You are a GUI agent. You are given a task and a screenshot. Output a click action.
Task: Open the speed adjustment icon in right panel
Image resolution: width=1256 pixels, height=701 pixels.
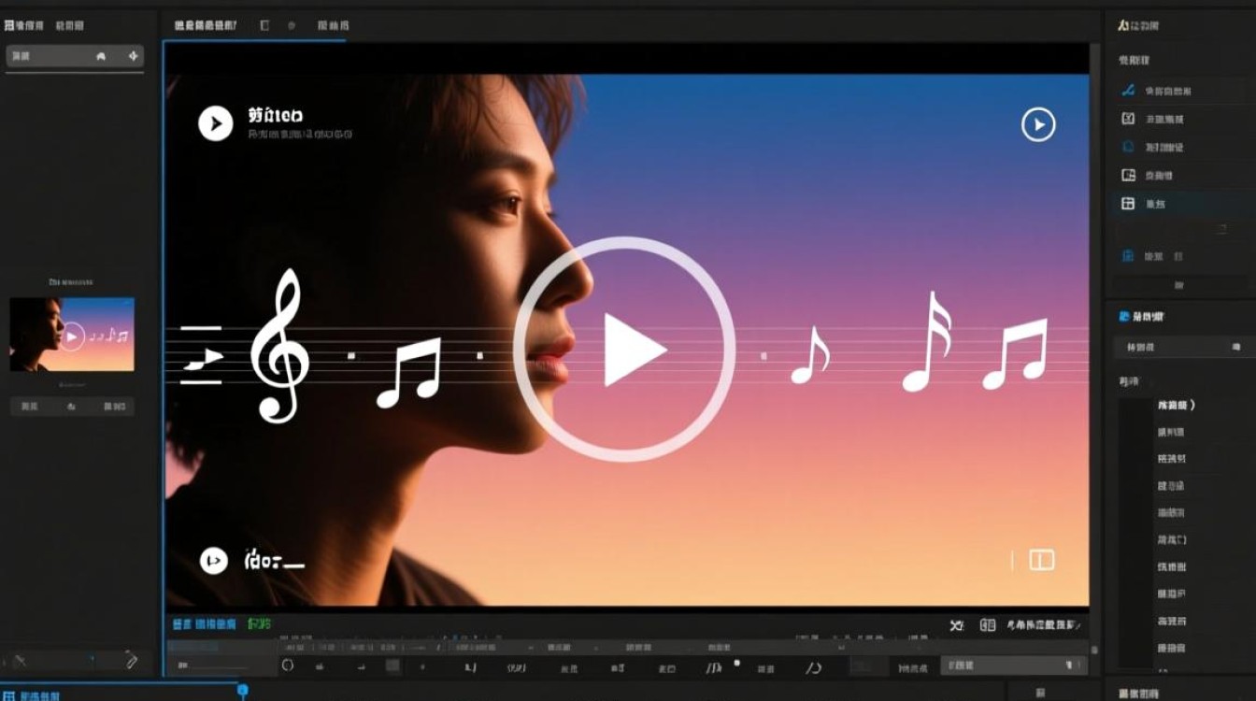(1129, 119)
